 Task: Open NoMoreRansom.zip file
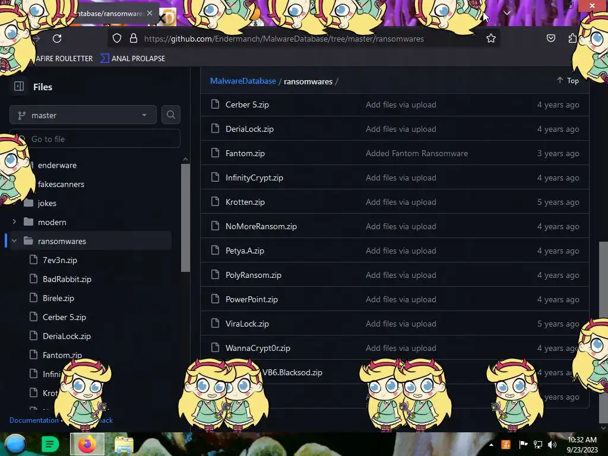[x=261, y=226]
